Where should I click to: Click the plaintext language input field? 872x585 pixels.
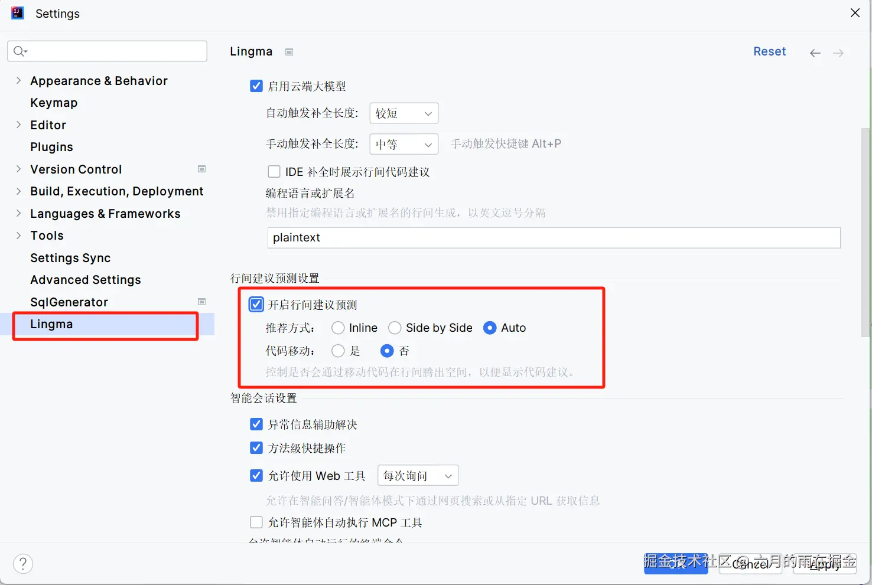coord(554,238)
